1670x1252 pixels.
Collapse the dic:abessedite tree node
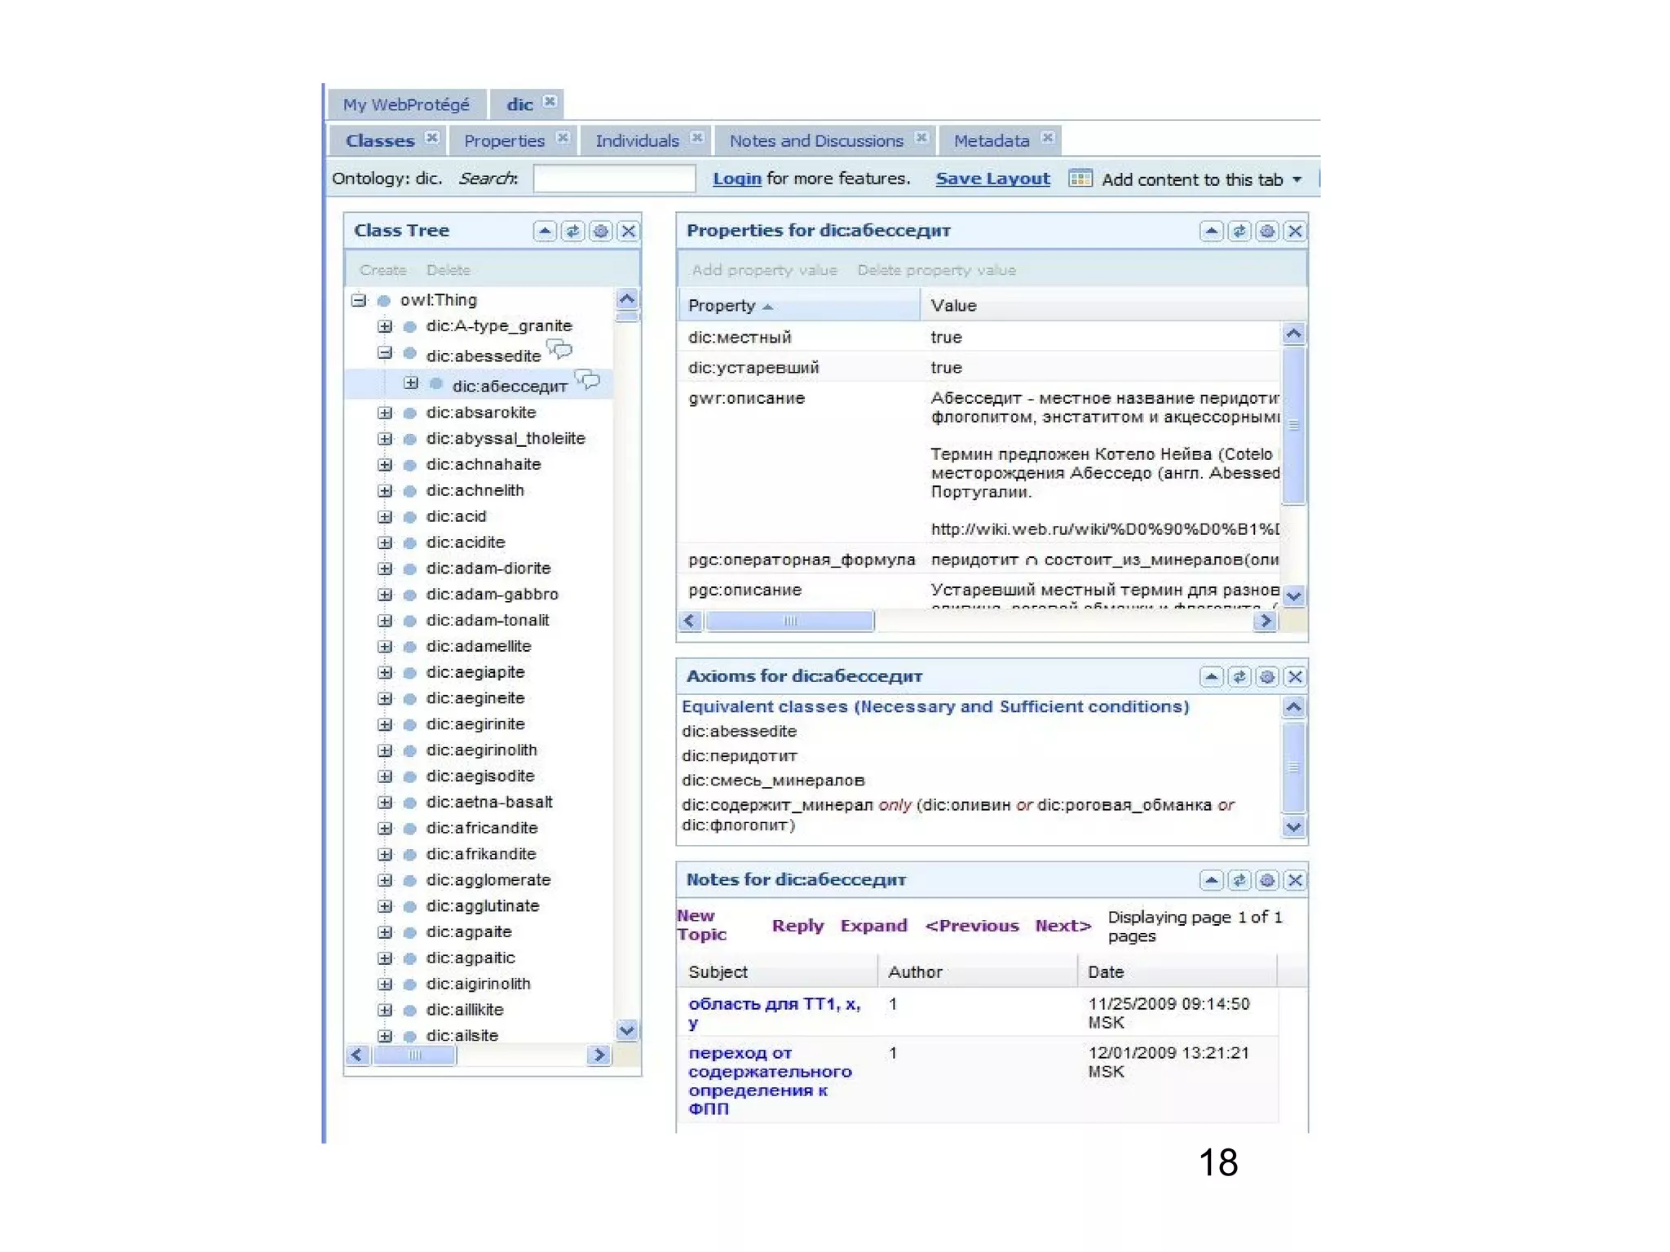point(385,354)
